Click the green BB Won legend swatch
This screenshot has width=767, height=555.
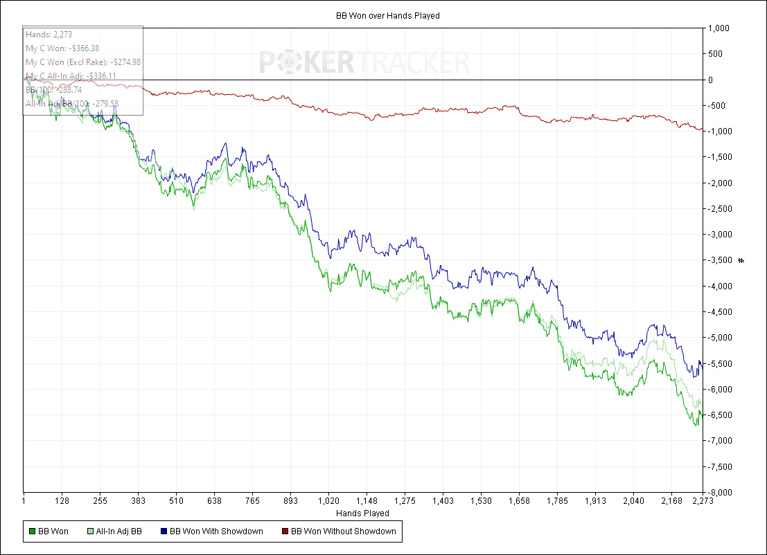coord(33,531)
